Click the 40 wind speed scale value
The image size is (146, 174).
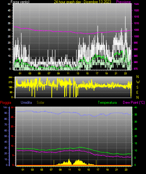[x=9, y=17]
